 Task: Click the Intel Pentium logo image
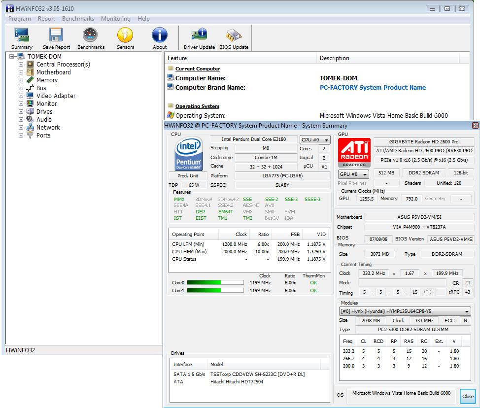click(189, 154)
